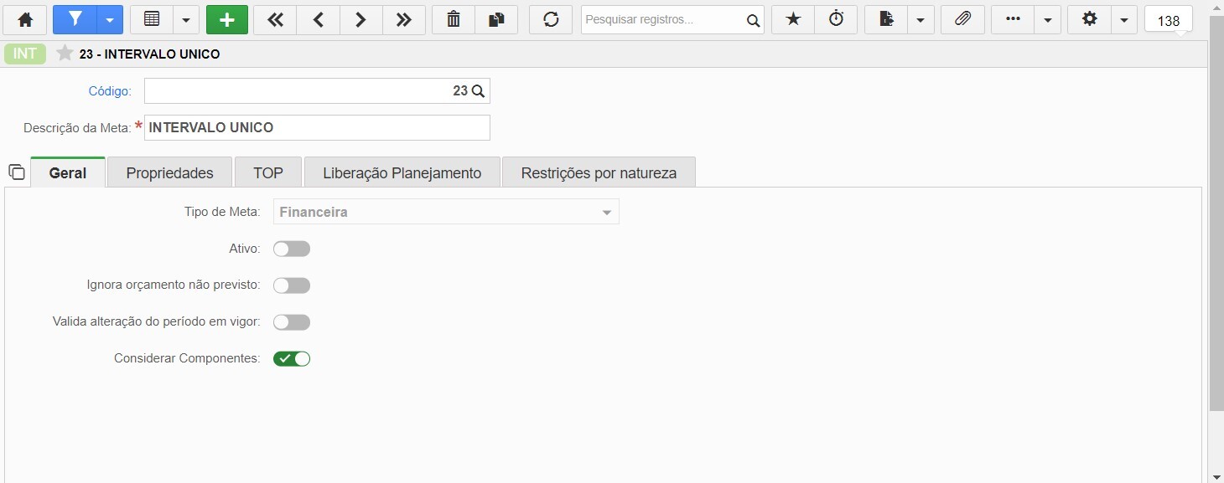Mark record 23 as favorite star
Screen dimensions: 1224x483
pyautogui.click(x=65, y=54)
